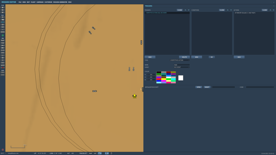Image resolution: width=276 pixels, height=155 pixels.
Task: Click the large white color preview box
Action: (181, 78)
